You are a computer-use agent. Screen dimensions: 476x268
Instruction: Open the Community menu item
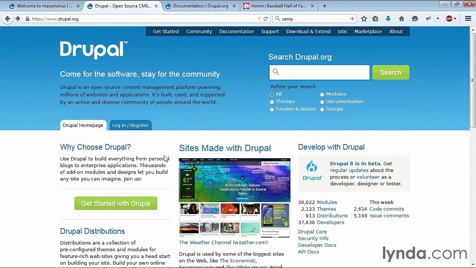click(199, 31)
